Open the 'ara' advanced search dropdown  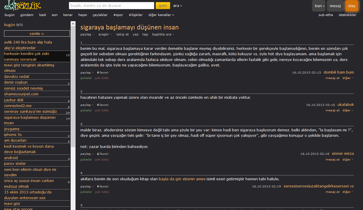point(177,6)
